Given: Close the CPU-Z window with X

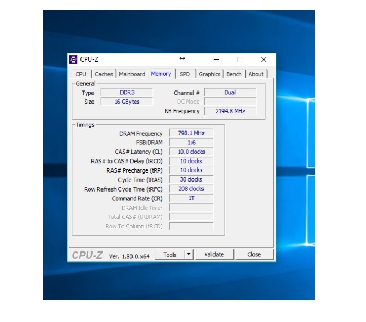Looking at the screenshot, I should [x=264, y=59].
